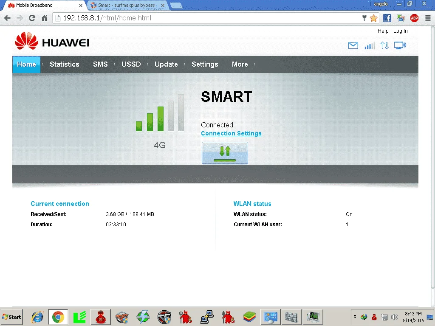Click the Log In link

coord(400,31)
